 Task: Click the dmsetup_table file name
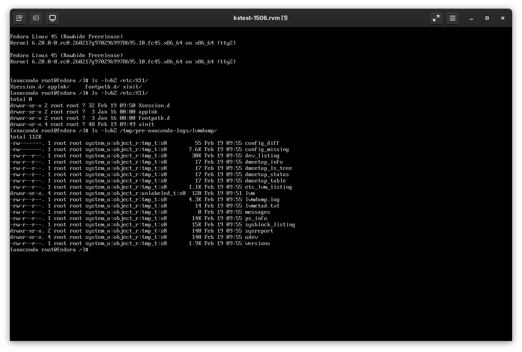pyautogui.click(x=265, y=181)
